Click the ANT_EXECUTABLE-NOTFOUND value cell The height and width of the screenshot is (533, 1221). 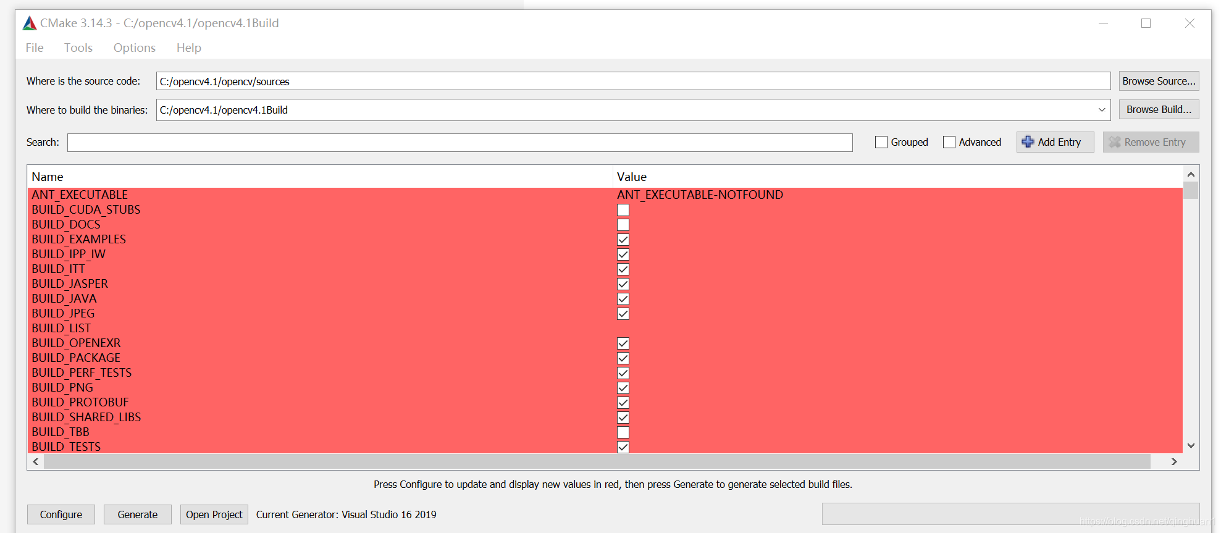[x=700, y=195]
